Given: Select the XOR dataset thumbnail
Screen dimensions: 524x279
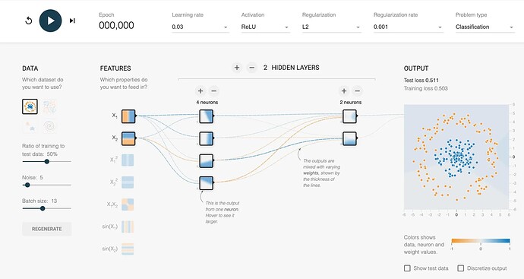Looking at the screenshot, I should pos(49,106).
